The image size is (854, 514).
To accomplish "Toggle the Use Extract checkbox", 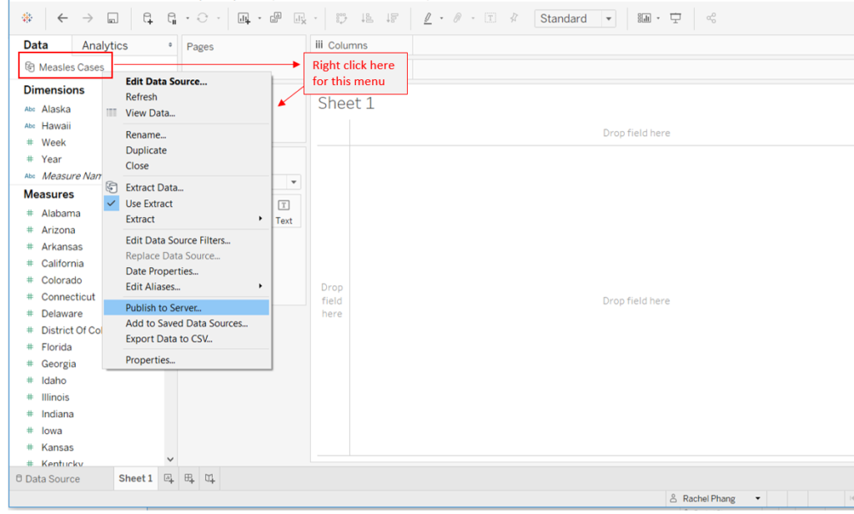I will [113, 204].
